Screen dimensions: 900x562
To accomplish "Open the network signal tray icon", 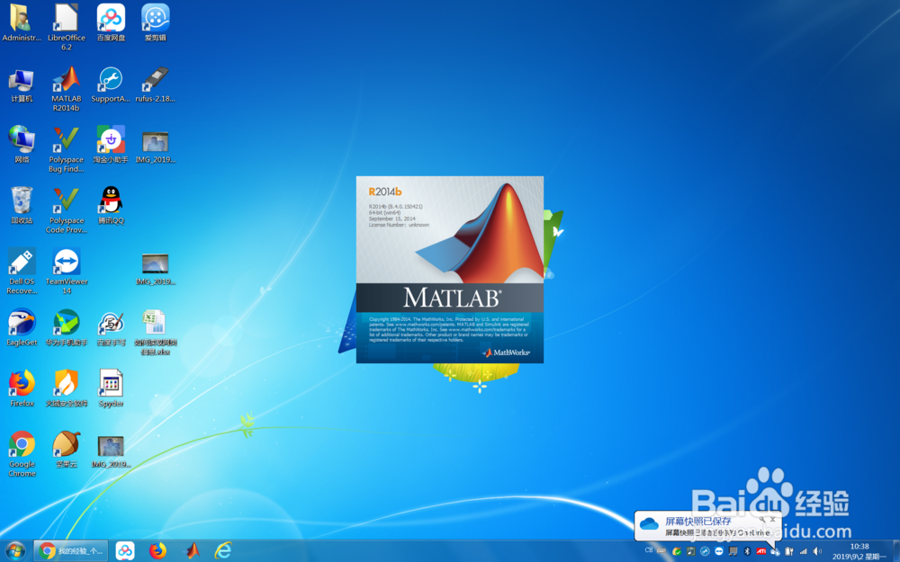I will click(x=804, y=551).
